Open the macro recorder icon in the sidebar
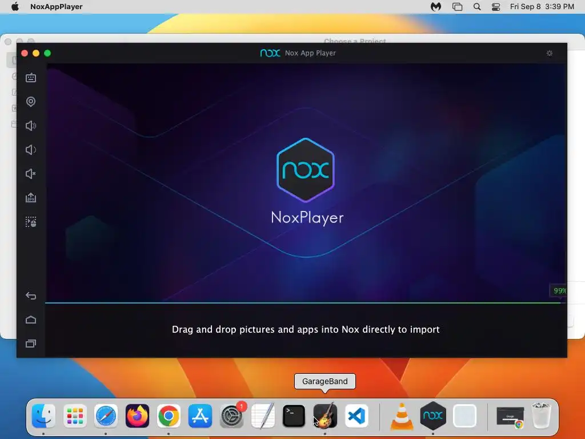585x439 pixels. [x=31, y=222]
